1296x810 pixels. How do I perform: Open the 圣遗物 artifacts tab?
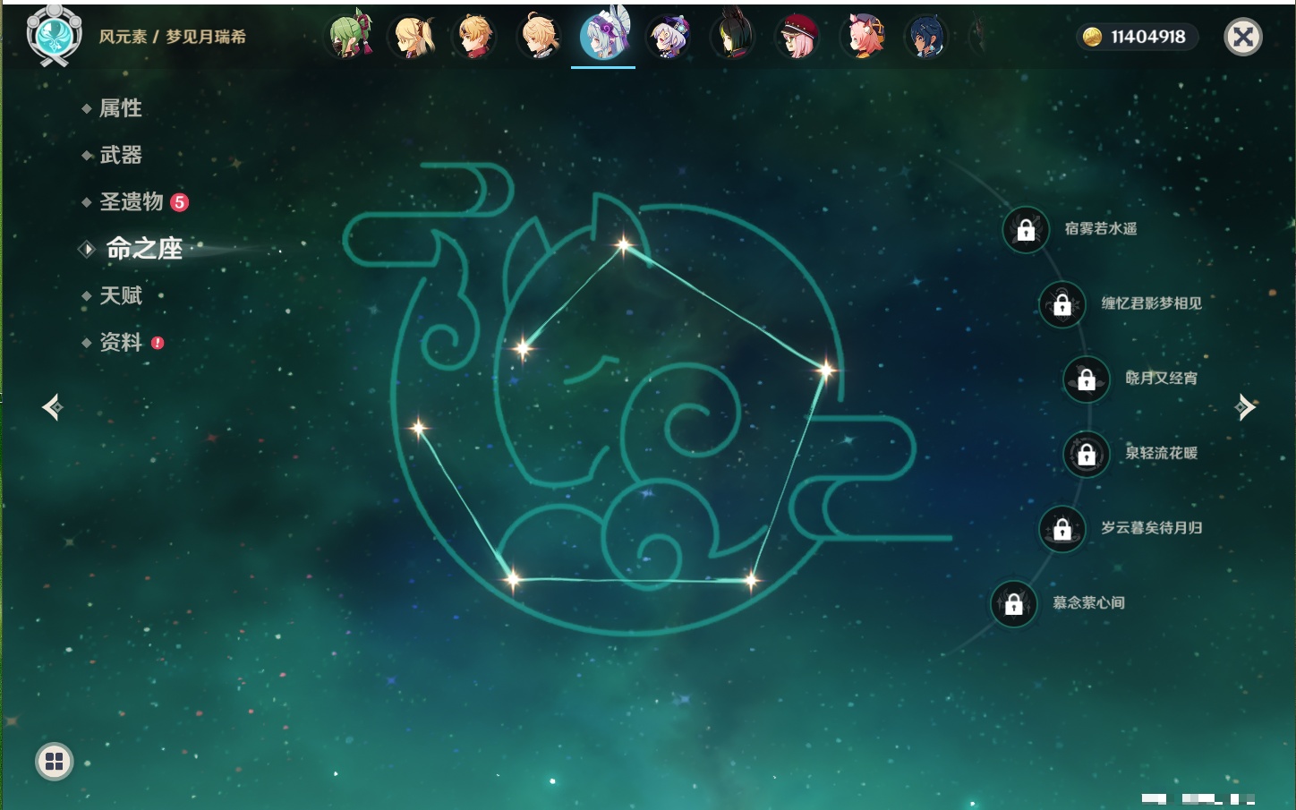(131, 201)
